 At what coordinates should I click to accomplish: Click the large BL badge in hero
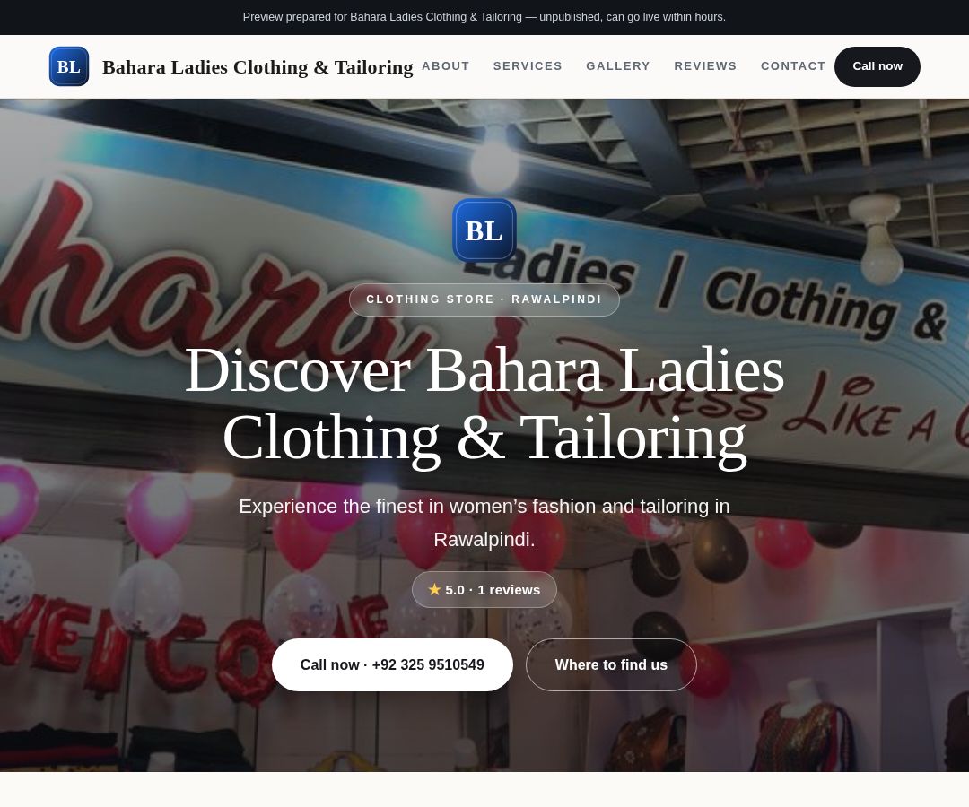[484, 230]
